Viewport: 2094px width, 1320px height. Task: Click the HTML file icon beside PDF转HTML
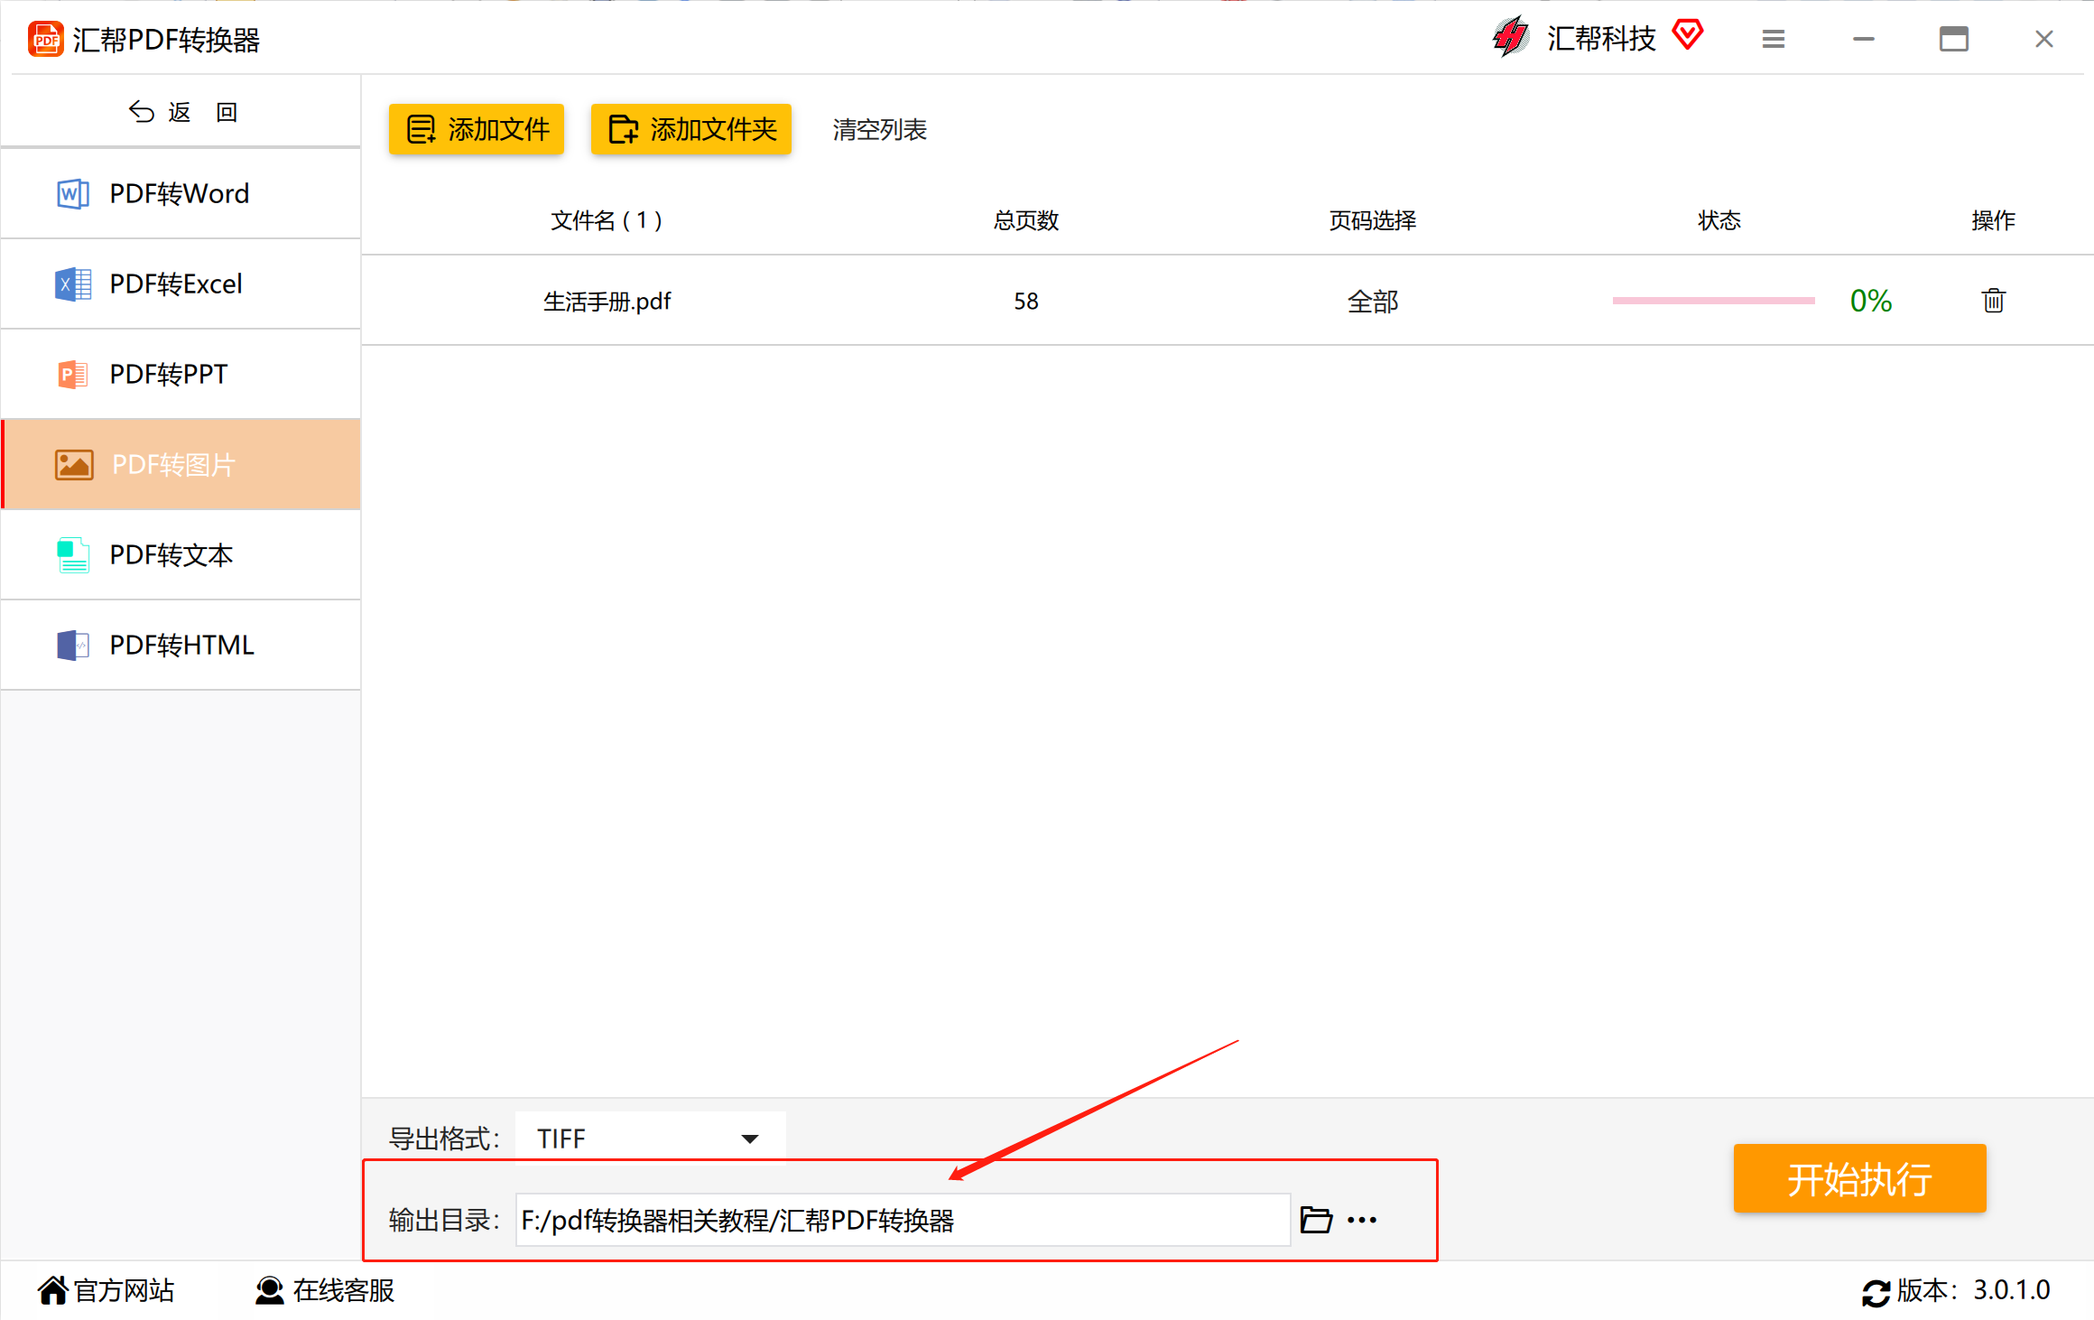pos(73,646)
